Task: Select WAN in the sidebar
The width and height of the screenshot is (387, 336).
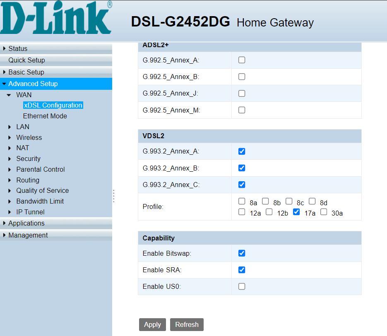Action: point(24,95)
